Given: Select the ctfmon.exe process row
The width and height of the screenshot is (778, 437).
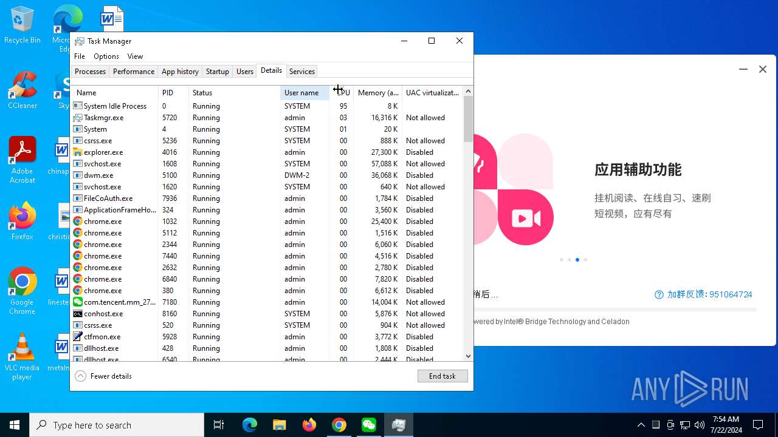Looking at the screenshot, I should click(266, 337).
